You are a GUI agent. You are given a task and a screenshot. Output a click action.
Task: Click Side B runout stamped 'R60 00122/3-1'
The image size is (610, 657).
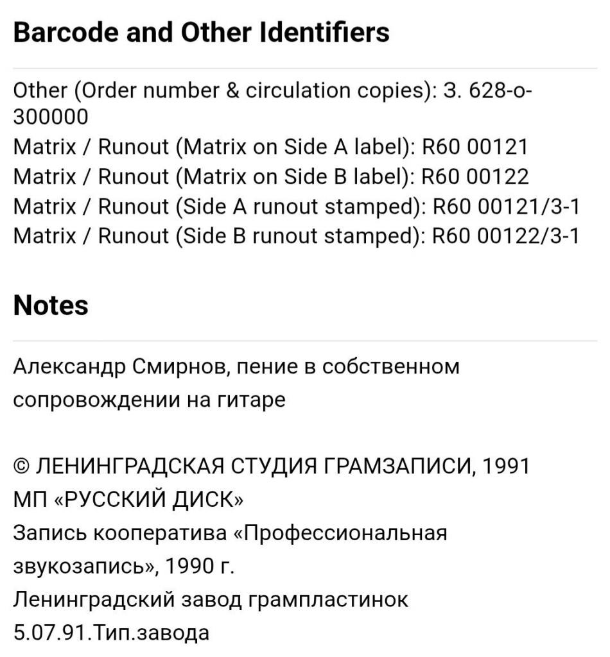[505, 236]
